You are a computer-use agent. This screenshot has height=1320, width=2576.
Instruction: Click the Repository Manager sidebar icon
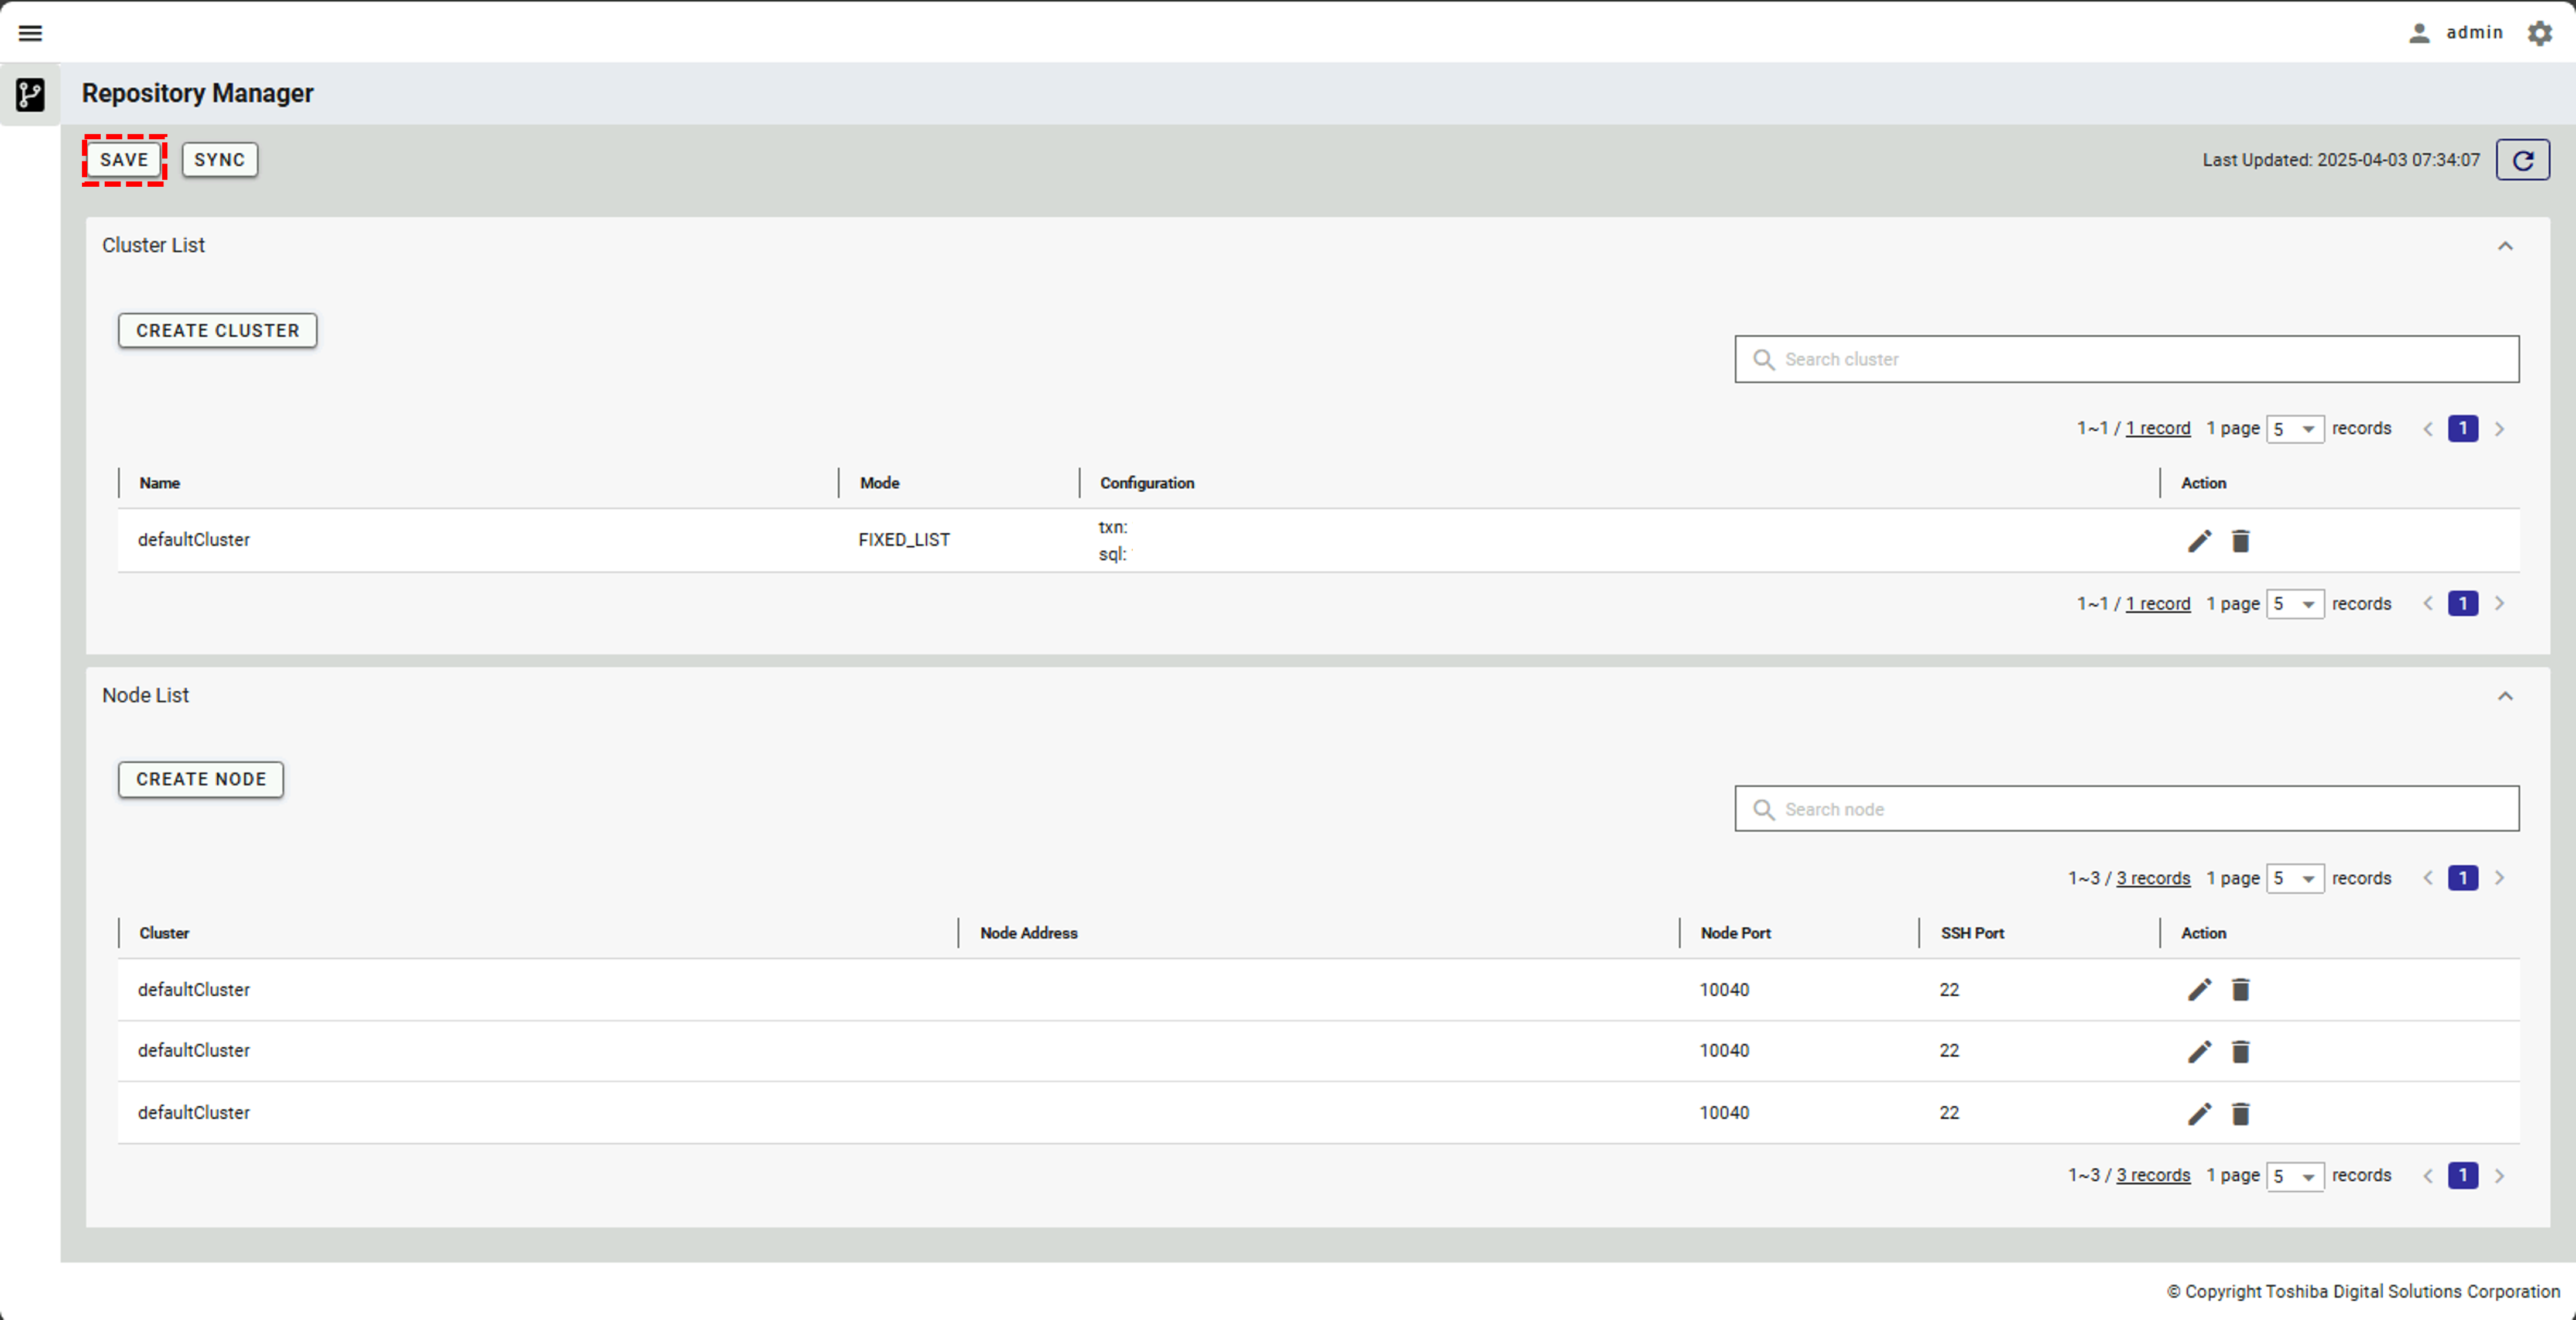[30, 95]
